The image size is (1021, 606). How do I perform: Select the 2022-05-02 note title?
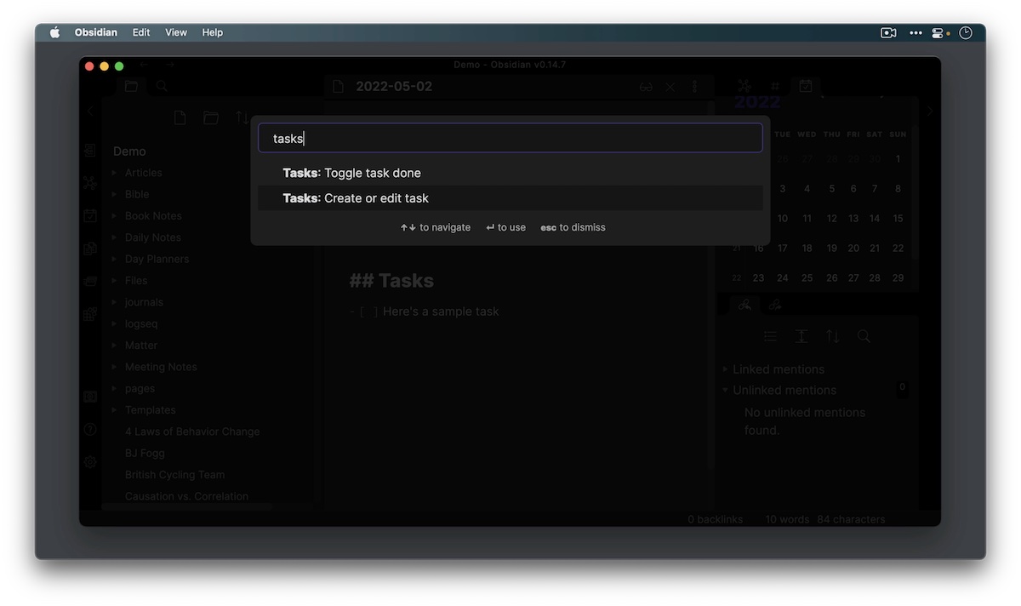click(x=394, y=87)
